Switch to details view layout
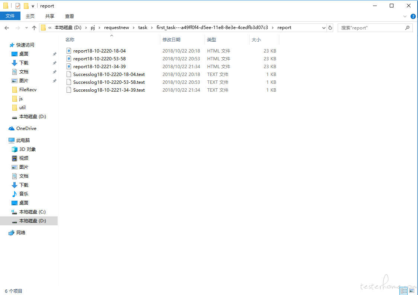The image size is (418, 295). tap(403, 291)
